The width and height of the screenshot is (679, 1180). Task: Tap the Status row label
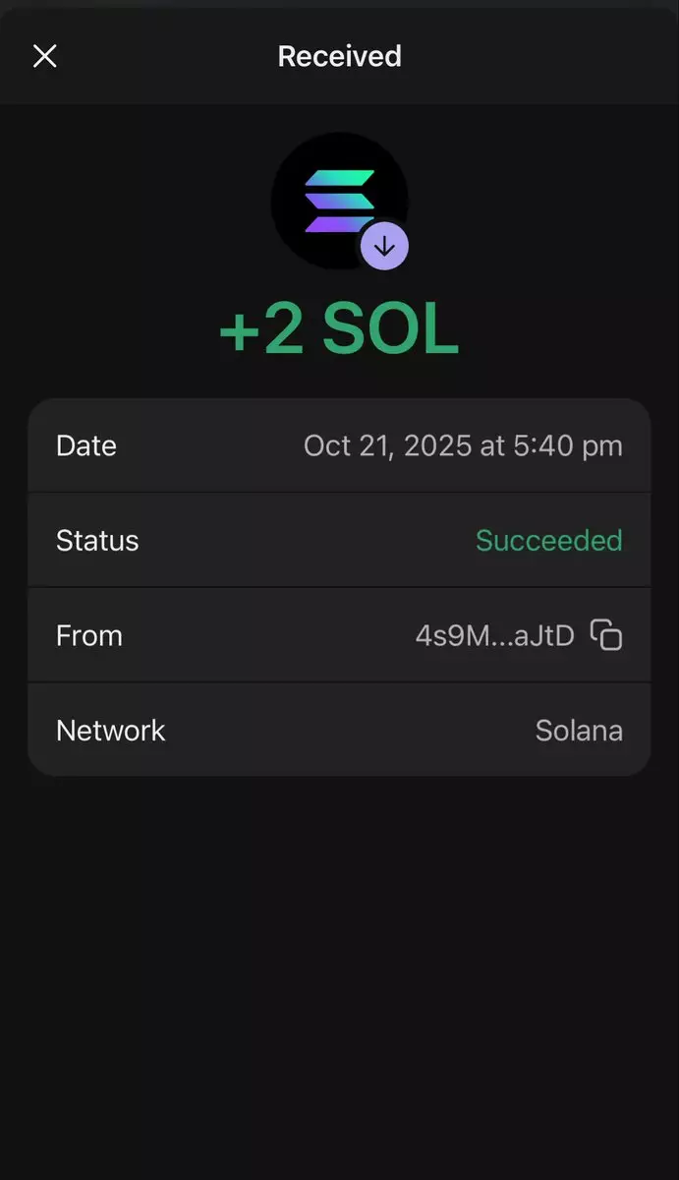(x=97, y=540)
